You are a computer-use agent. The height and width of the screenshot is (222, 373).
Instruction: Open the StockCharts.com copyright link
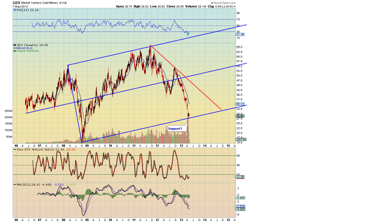[223, 3]
